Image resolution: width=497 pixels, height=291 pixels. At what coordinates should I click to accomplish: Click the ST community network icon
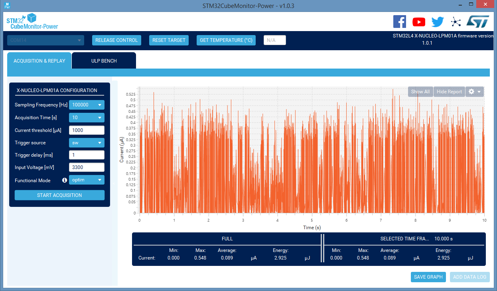coord(456,22)
